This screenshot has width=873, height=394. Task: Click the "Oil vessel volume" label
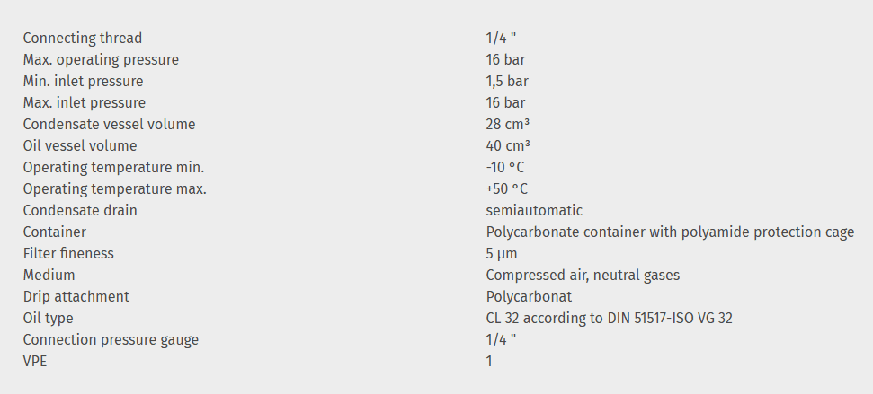(x=80, y=145)
